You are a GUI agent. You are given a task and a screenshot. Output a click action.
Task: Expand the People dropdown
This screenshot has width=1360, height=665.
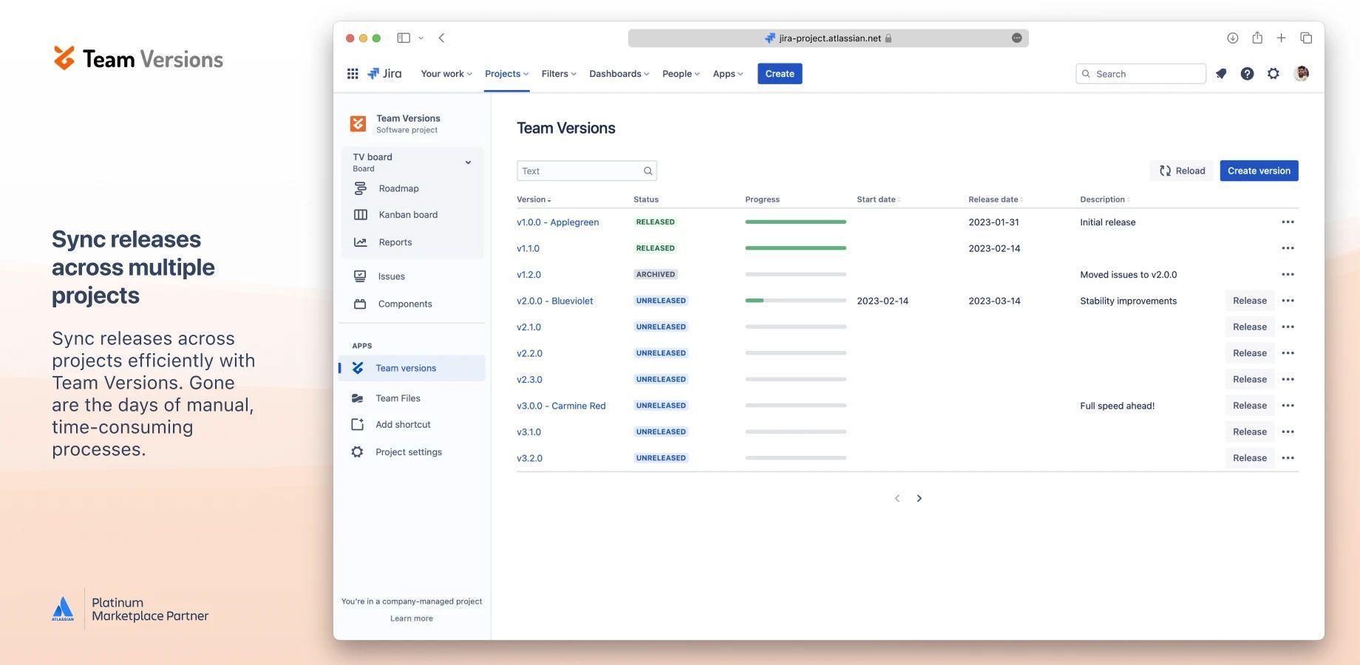tap(681, 74)
